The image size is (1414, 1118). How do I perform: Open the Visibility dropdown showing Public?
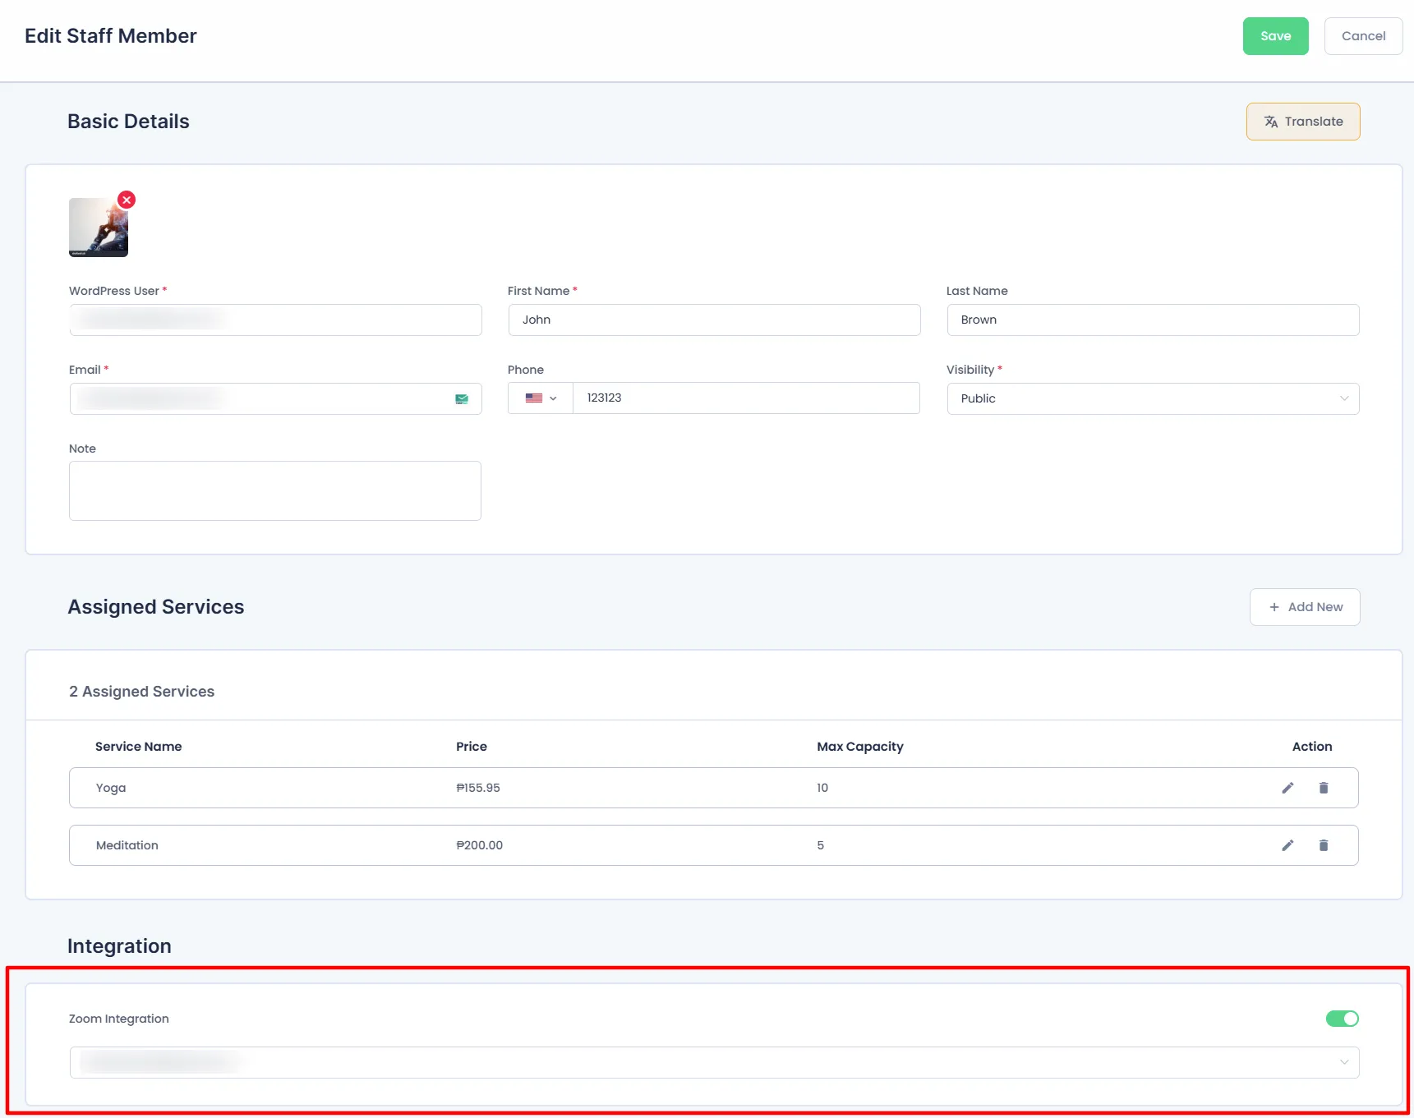[x=1153, y=398]
